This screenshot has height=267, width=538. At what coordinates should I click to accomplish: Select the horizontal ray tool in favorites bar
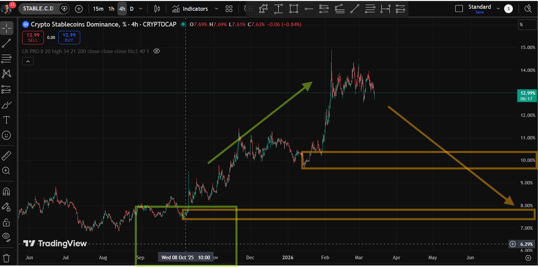309,9
